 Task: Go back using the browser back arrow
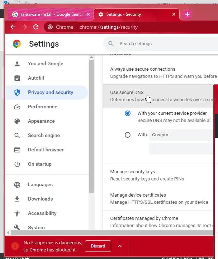tap(13, 27)
